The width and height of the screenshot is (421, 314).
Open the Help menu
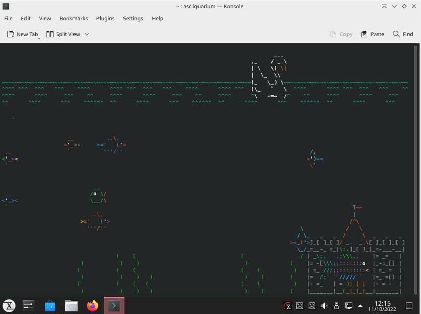coord(157,18)
